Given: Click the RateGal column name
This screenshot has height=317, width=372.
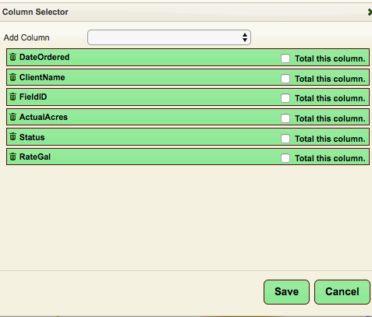Looking at the screenshot, I should (35, 157).
